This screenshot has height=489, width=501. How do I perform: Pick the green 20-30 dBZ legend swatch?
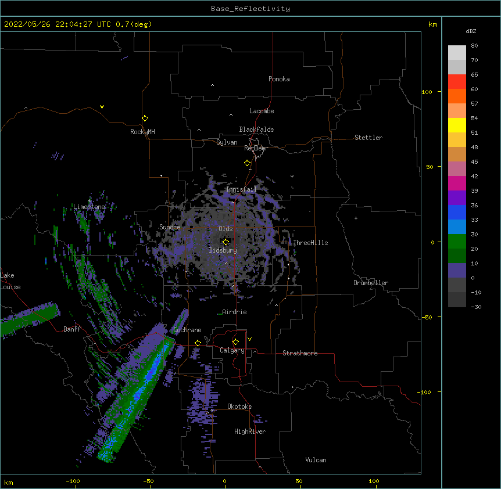pyautogui.click(x=457, y=242)
